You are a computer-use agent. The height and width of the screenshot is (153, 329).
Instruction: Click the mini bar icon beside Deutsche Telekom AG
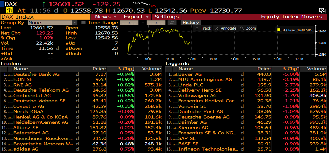coord(10,90)
